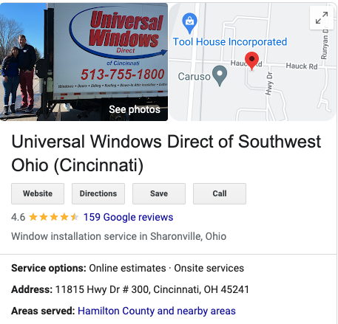This screenshot has height=324, width=338.
Task: Open the Tool House Incorporated map label
Action: (x=230, y=42)
